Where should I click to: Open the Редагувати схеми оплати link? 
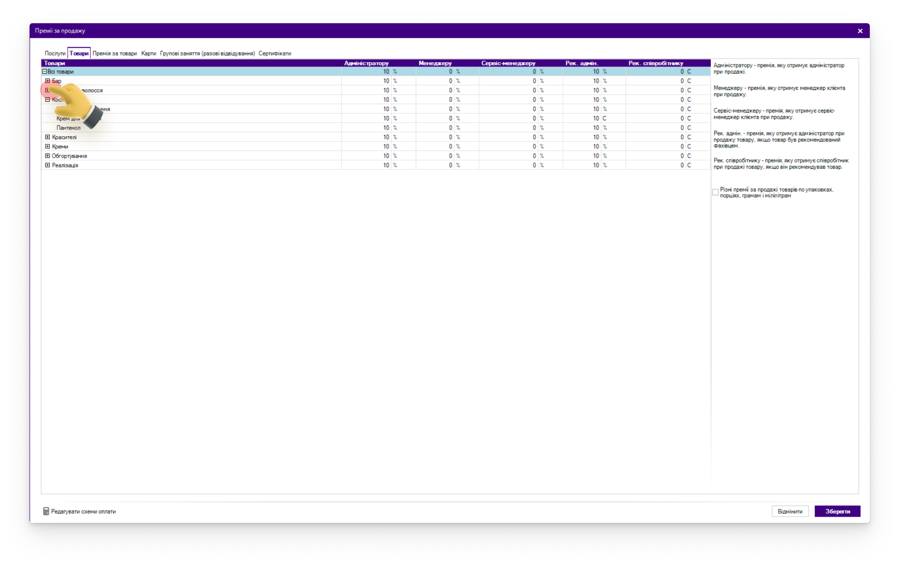click(83, 511)
